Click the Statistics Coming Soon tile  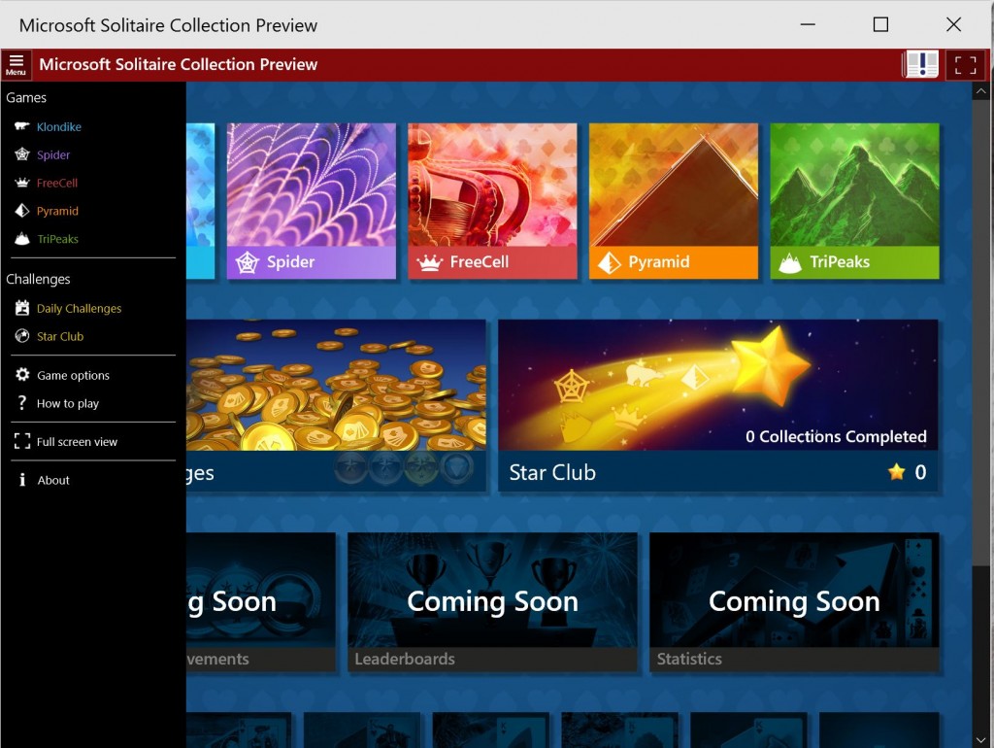pos(794,602)
